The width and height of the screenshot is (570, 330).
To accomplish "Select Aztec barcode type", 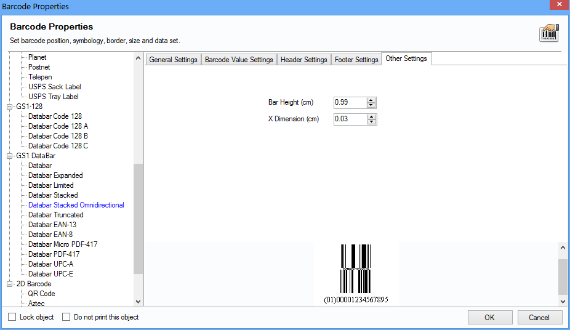I will 36,303.
